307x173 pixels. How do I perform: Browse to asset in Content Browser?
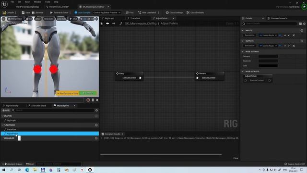click(x=37, y=12)
